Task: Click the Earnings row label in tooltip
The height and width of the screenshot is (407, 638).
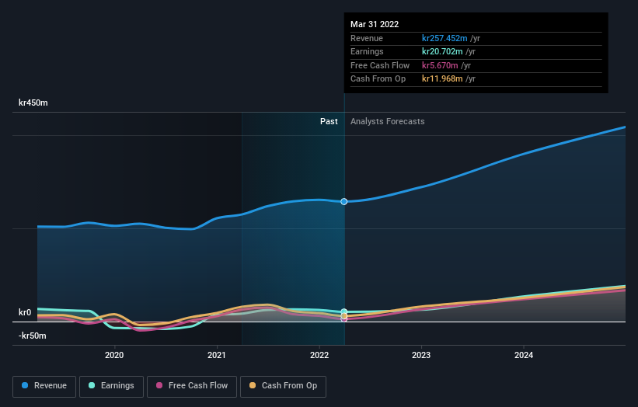Action: point(367,51)
